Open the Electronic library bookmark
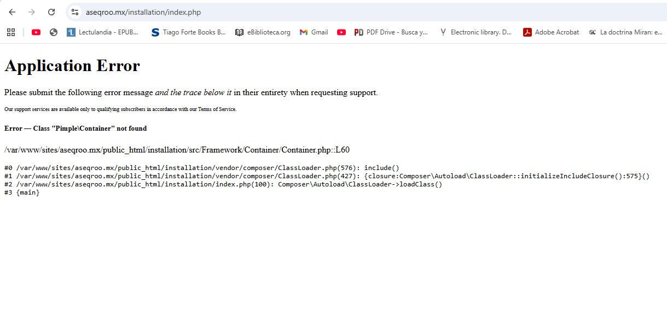 click(475, 32)
